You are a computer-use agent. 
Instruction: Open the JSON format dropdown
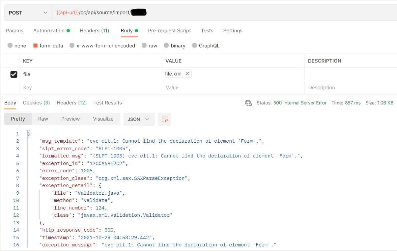coord(139,119)
